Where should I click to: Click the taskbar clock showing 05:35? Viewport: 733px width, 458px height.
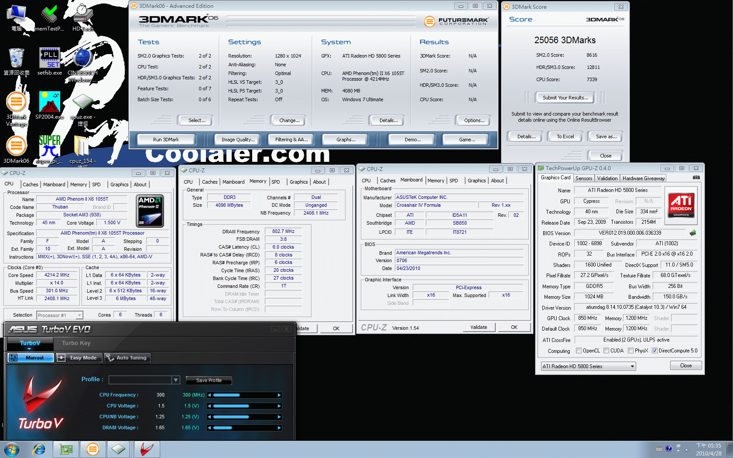709,449
